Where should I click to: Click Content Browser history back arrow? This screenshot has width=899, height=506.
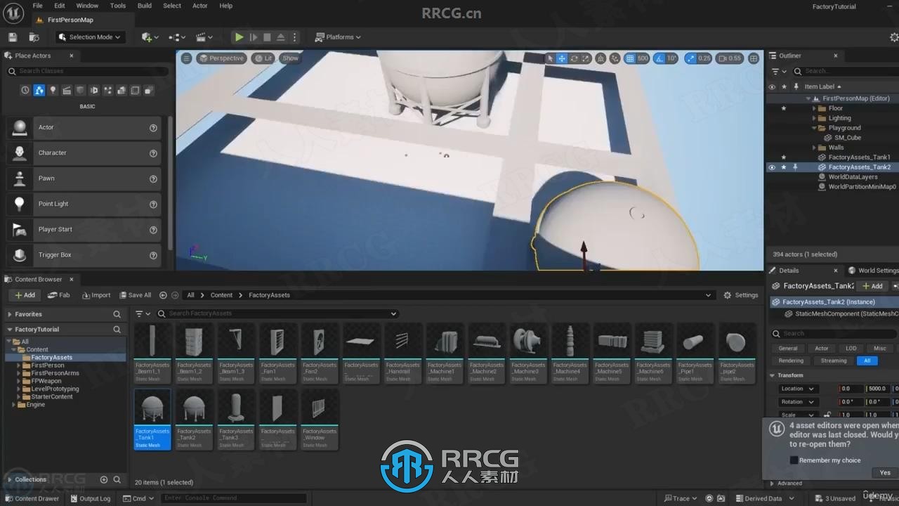coord(163,295)
